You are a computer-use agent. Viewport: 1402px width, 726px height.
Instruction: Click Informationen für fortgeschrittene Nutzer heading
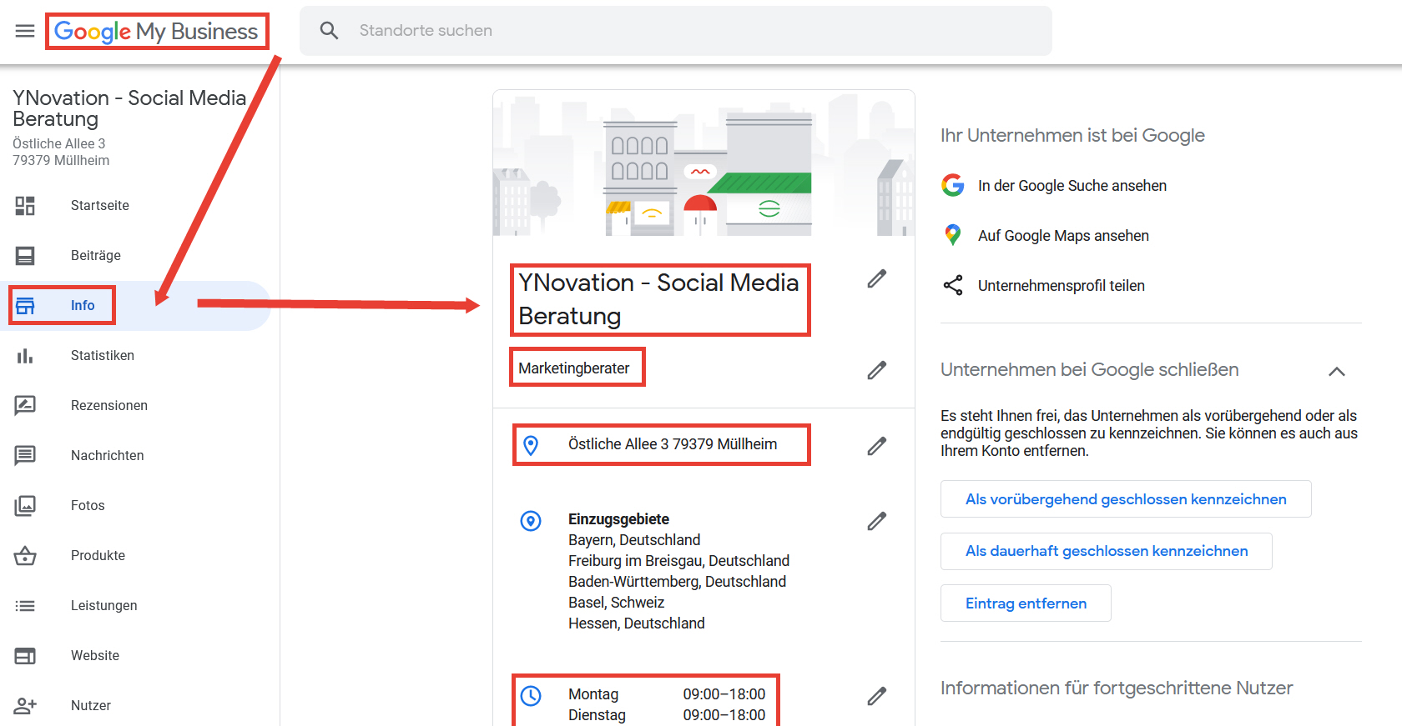coord(1117,688)
